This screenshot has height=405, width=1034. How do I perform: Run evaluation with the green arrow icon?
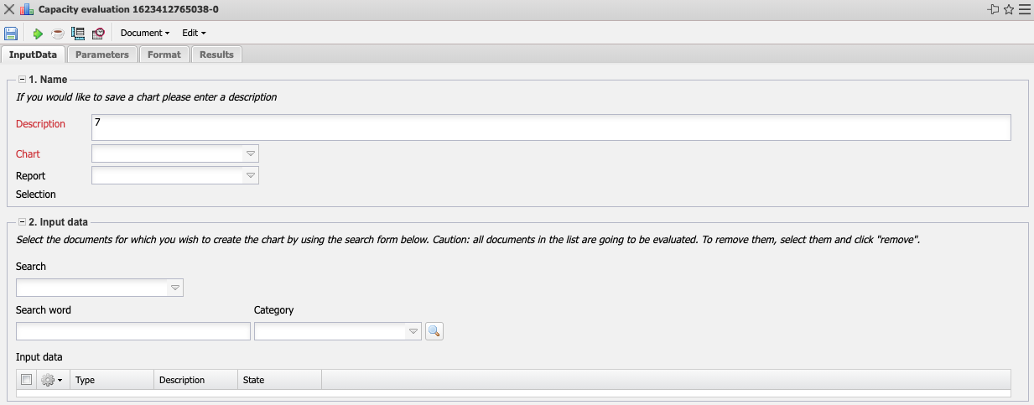38,34
